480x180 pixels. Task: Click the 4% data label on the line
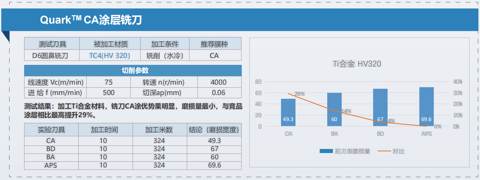coord(391,121)
